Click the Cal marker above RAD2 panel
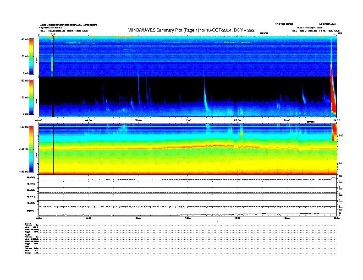Image resolution: width=363 pixels, height=280 pixels. [x=53, y=34]
